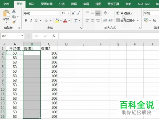Open the underline style dropdown arrow
The image size is (159, 119).
tap(40, 21)
